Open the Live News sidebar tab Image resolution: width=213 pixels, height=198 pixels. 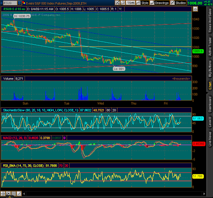point(210,139)
